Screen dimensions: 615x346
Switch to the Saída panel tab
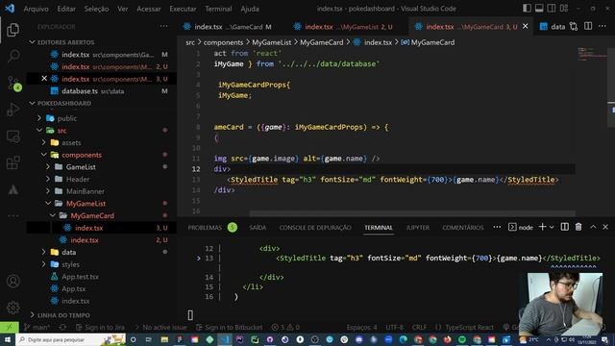click(x=258, y=228)
